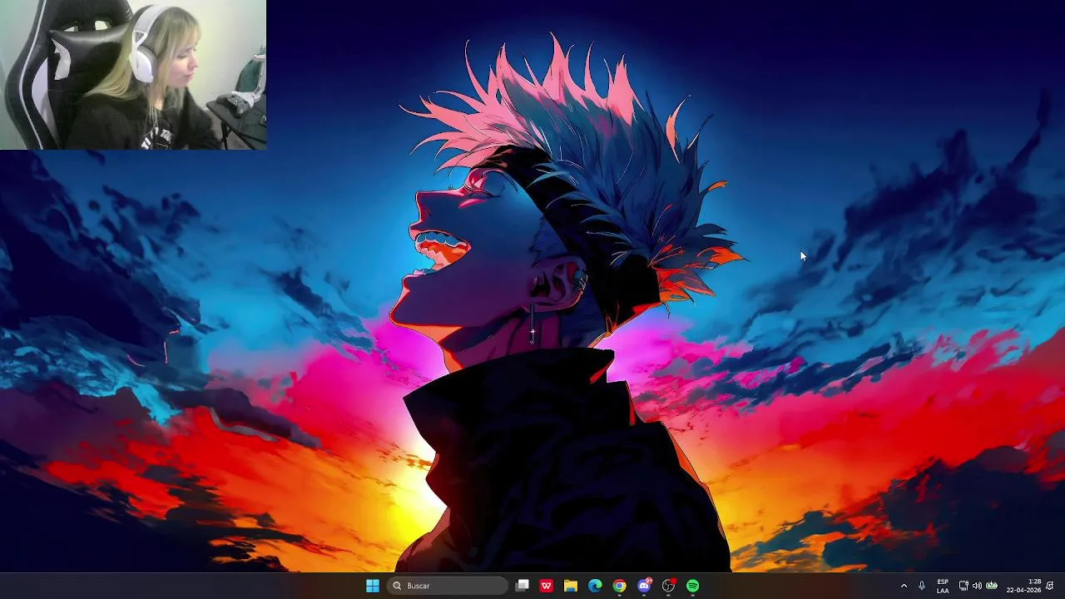The image size is (1065, 599).
Task: Click the webcam overlay thumbnail
Action: click(x=133, y=75)
